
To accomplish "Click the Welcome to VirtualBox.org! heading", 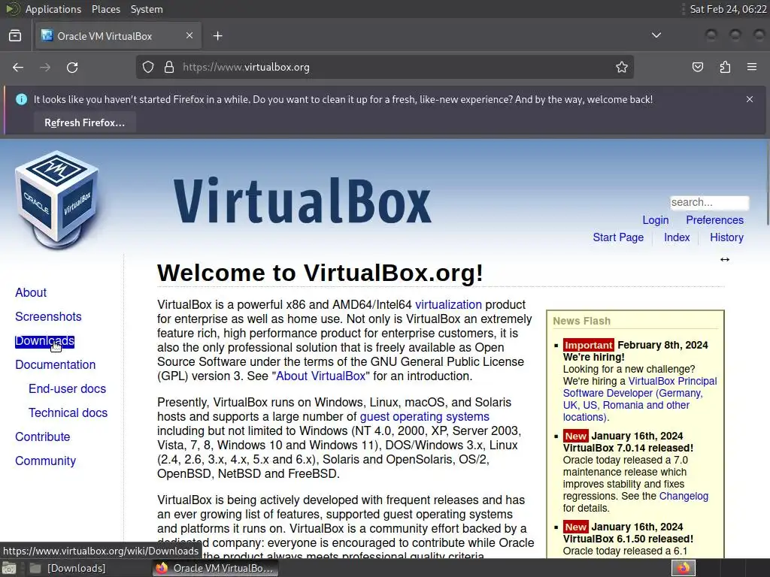I will pos(320,273).
